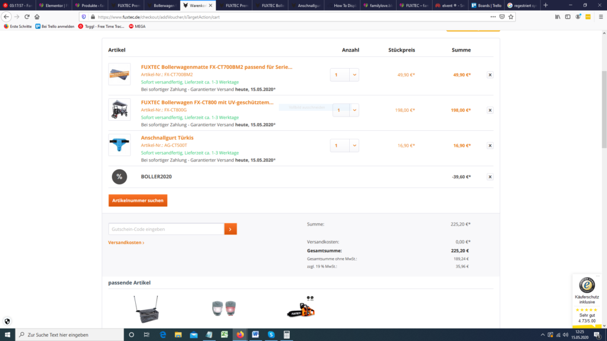Open FUXTEC Bollerwagenmatte product link
This screenshot has height=341, width=607.
pos(216,67)
